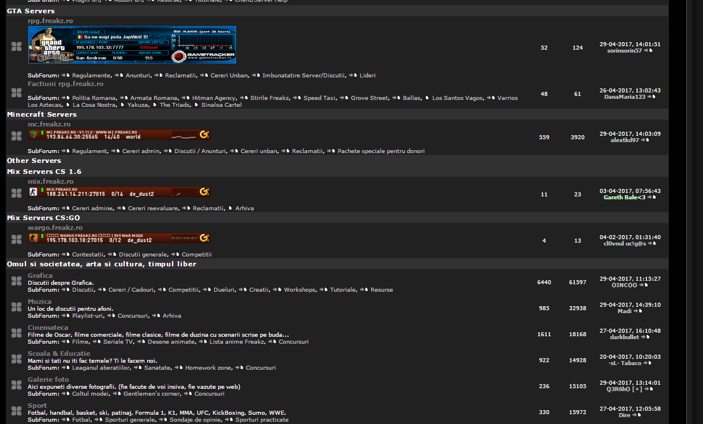Screen dimensions: 703x424
Task: Open Pachete speciale pentru donori subforum
Action: point(381,151)
